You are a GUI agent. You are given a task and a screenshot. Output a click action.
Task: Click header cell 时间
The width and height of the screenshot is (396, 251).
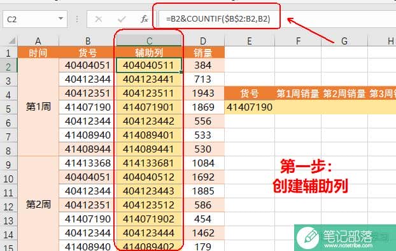pos(38,53)
